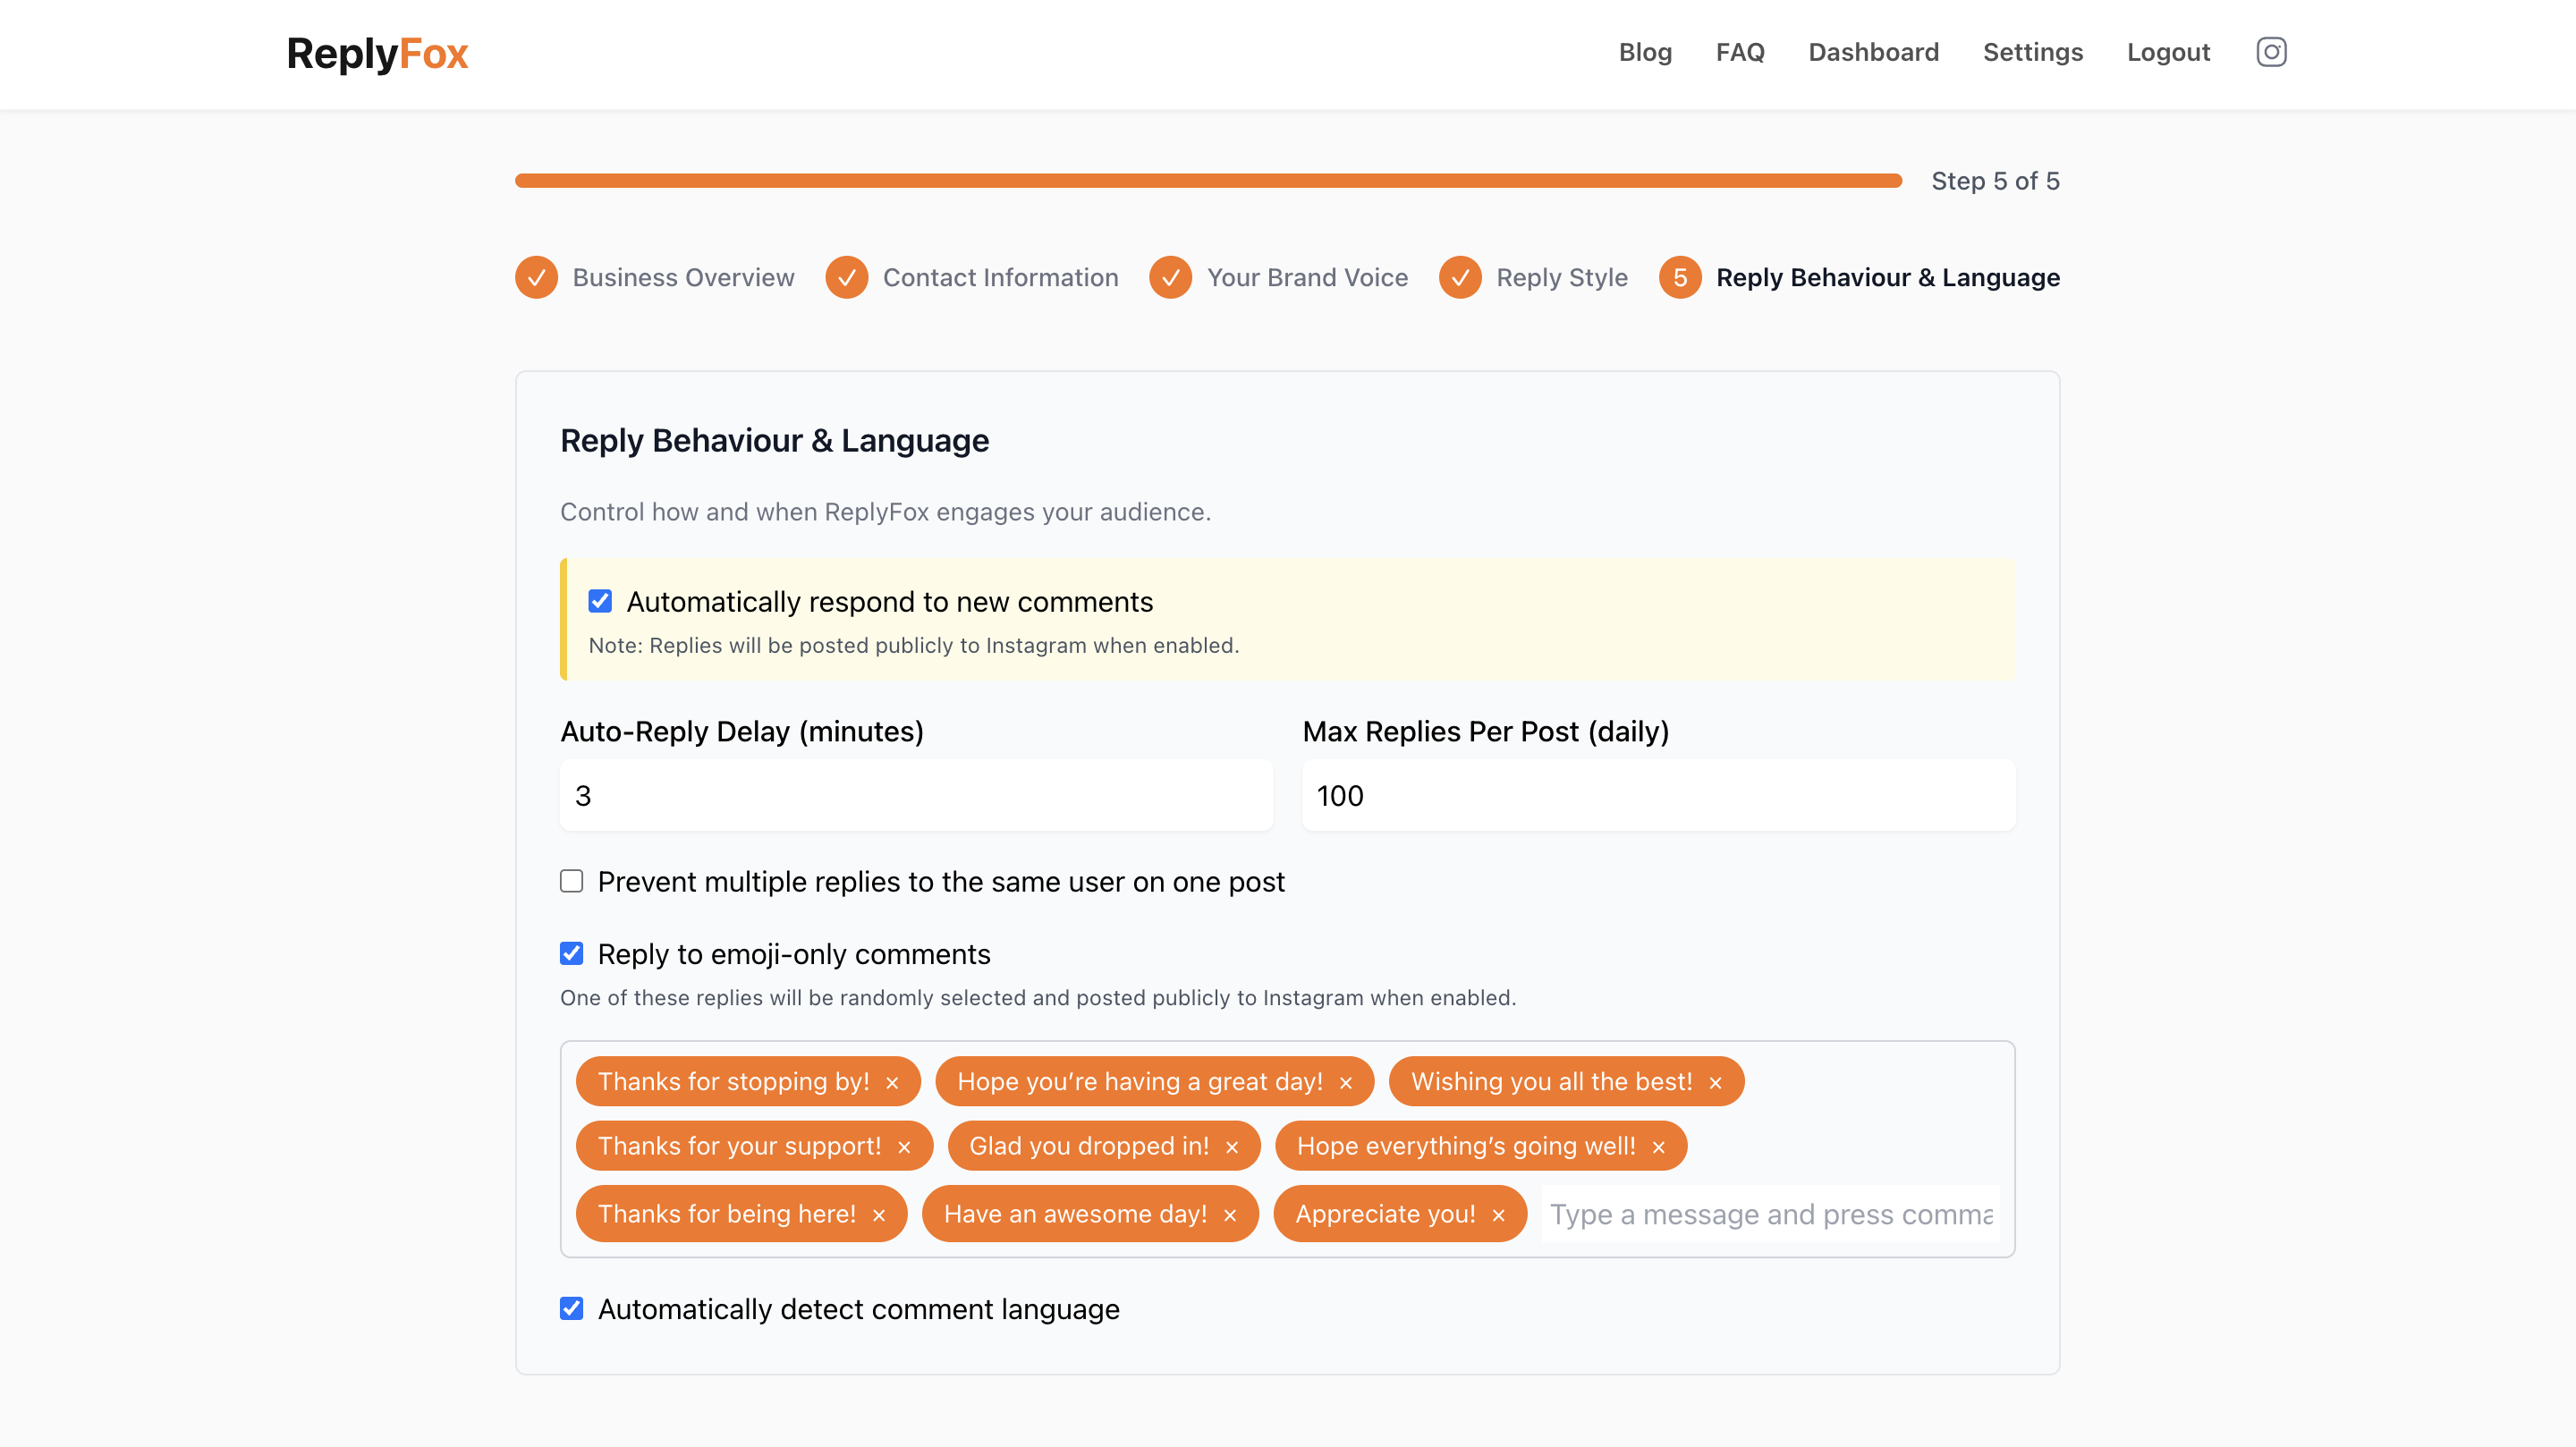2576x1447 pixels.
Task: Remove the 'Thanks for stopping by!' tag
Action: click(892, 1083)
